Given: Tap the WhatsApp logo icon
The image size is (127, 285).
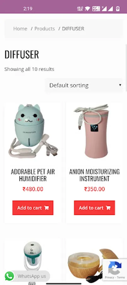Looking at the screenshot, I should pos(9,276).
